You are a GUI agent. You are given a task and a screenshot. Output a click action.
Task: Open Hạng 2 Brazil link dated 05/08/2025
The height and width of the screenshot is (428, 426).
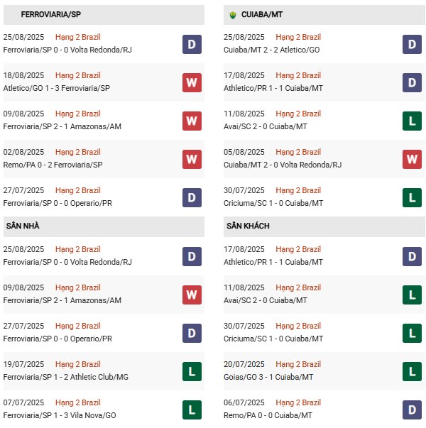pyautogui.click(x=298, y=152)
